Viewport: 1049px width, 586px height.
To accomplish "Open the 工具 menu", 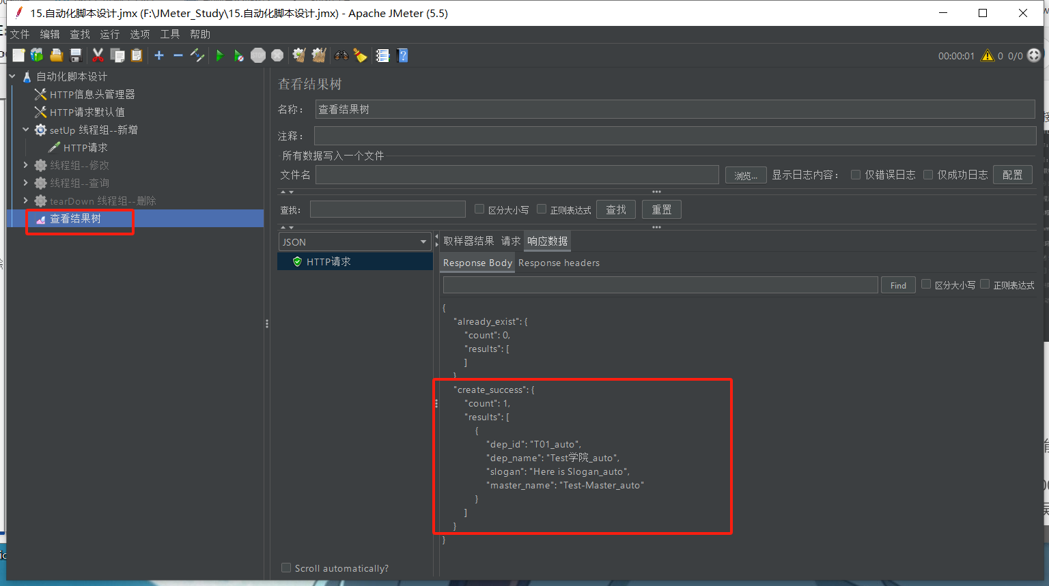I will pos(170,34).
